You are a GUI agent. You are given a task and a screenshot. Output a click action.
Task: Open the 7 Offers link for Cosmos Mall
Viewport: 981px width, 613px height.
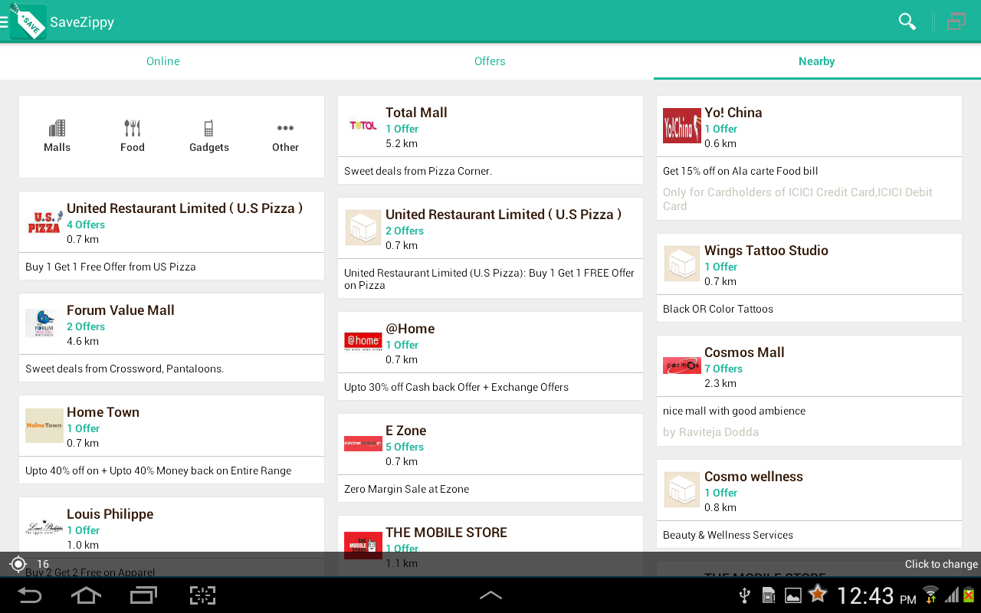coord(723,369)
